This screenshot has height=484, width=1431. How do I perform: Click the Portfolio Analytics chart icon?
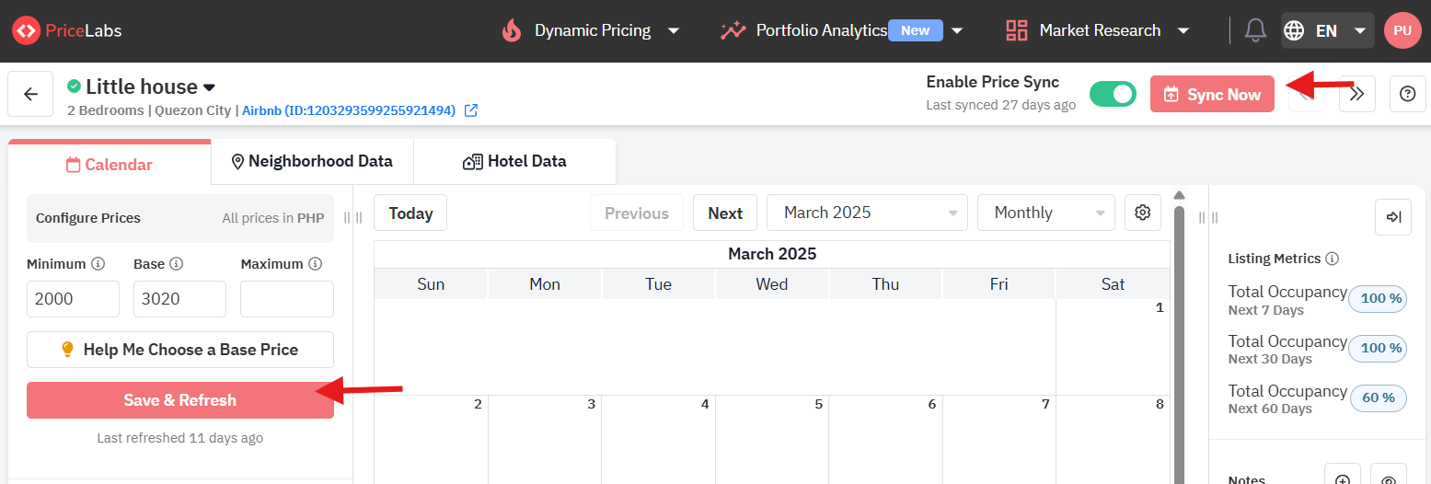[x=733, y=30]
